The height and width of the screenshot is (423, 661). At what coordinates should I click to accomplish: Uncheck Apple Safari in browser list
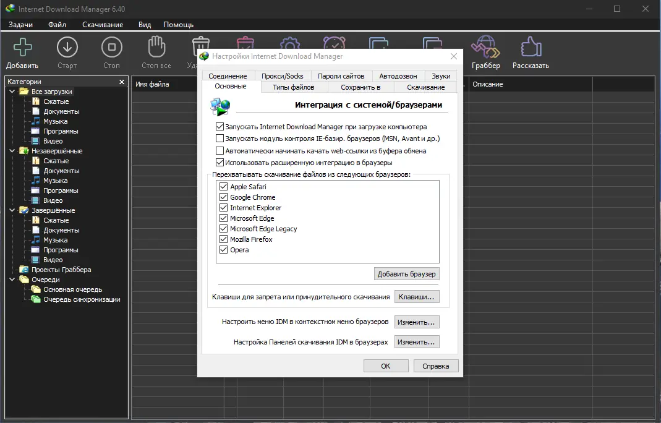pos(223,186)
